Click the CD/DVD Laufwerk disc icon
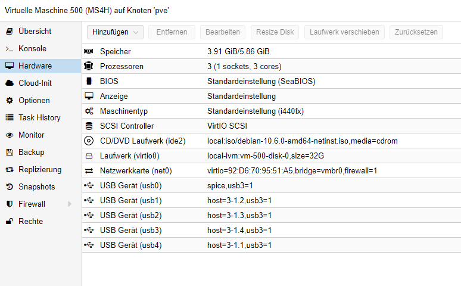This screenshot has height=286, width=461. pos(89,141)
